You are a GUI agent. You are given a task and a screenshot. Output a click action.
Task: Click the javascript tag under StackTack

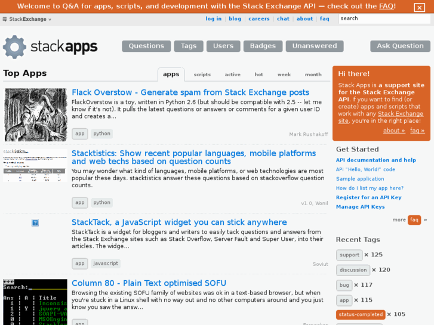pos(106,264)
